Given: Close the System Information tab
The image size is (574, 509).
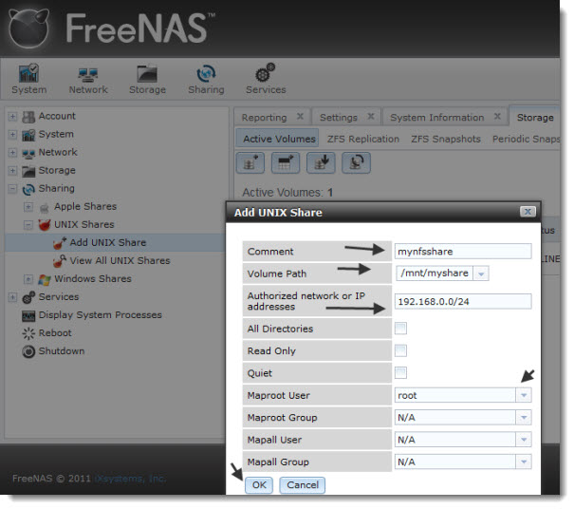Looking at the screenshot, I should pos(497,117).
